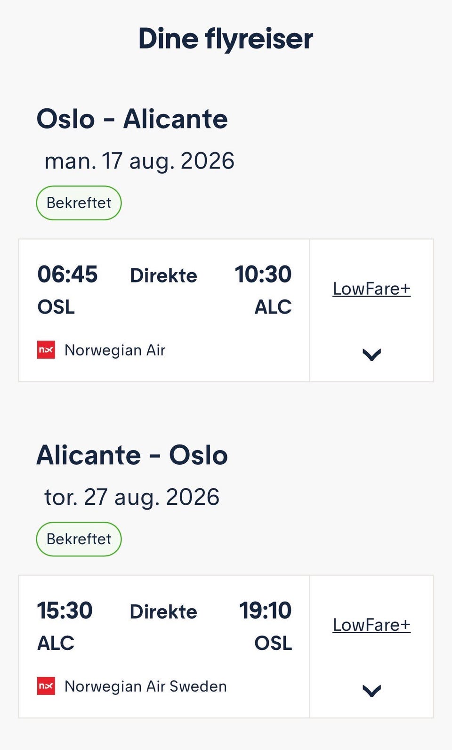Click Bekreftet badge under 27 aug. 2026
452x750 pixels.
[79, 539]
